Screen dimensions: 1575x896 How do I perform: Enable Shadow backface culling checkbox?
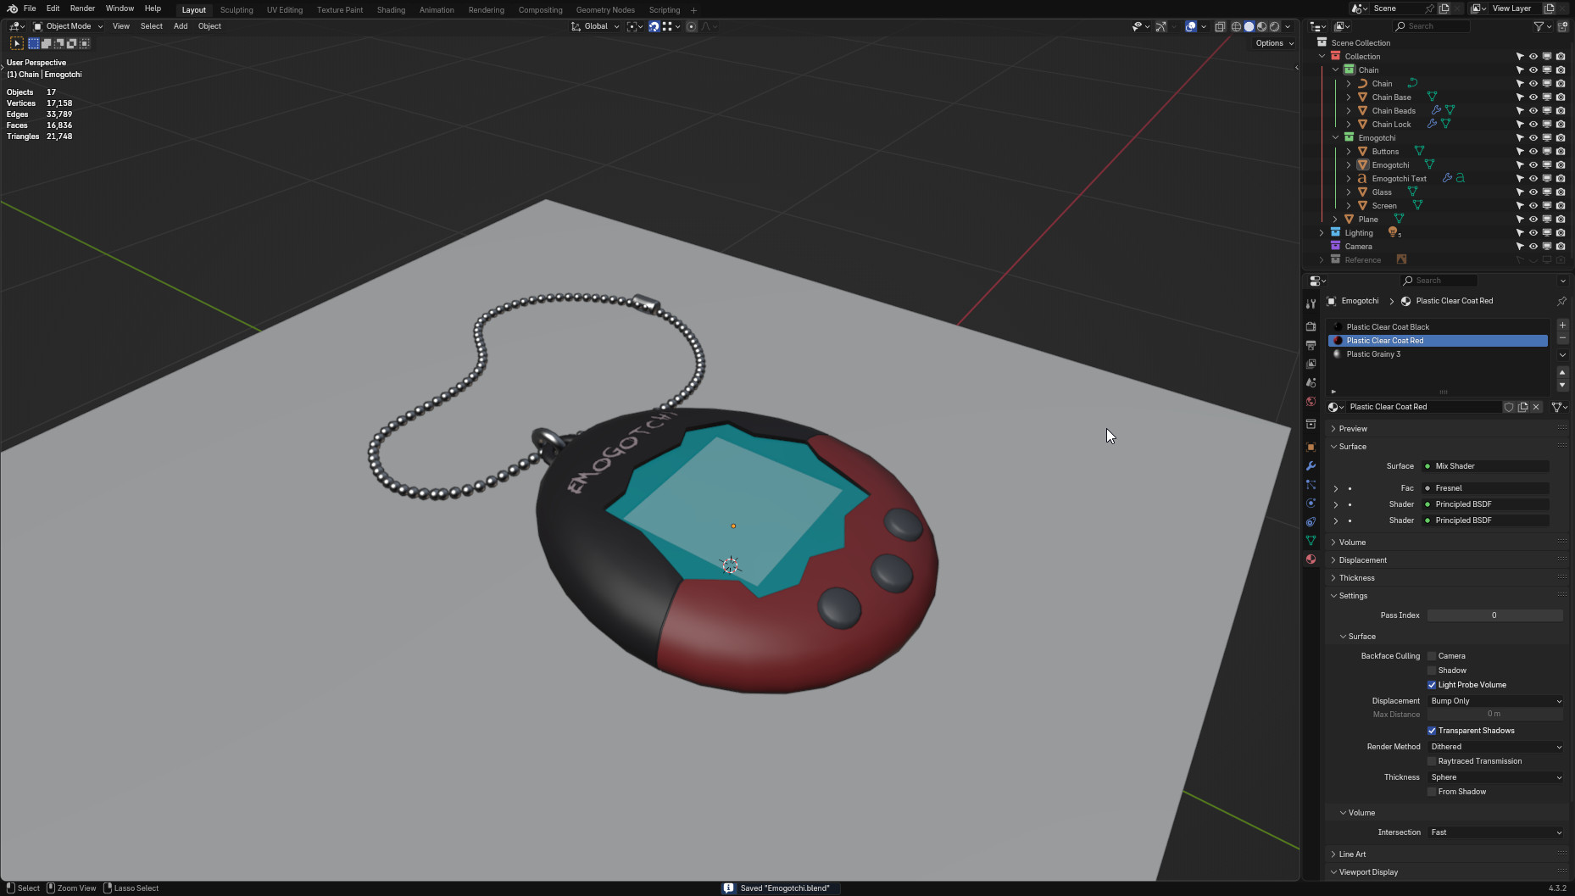coord(1432,671)
